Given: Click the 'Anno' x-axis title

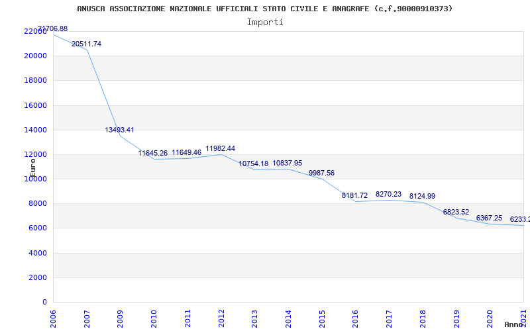Looking at the screenshot, I should tap(515, 324).
